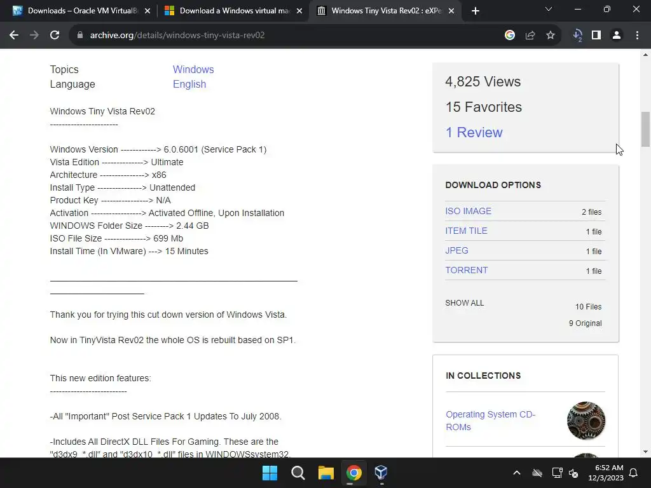Reload the archive.org page
The width and height of the screenshot is (651, 488).
point(55,36)
